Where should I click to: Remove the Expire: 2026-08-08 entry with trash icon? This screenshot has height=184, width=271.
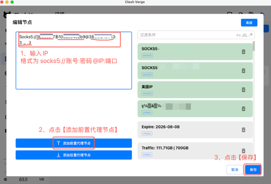[243, 130]
